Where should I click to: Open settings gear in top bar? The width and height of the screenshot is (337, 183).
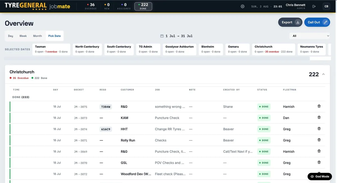[x=243, y=6]
